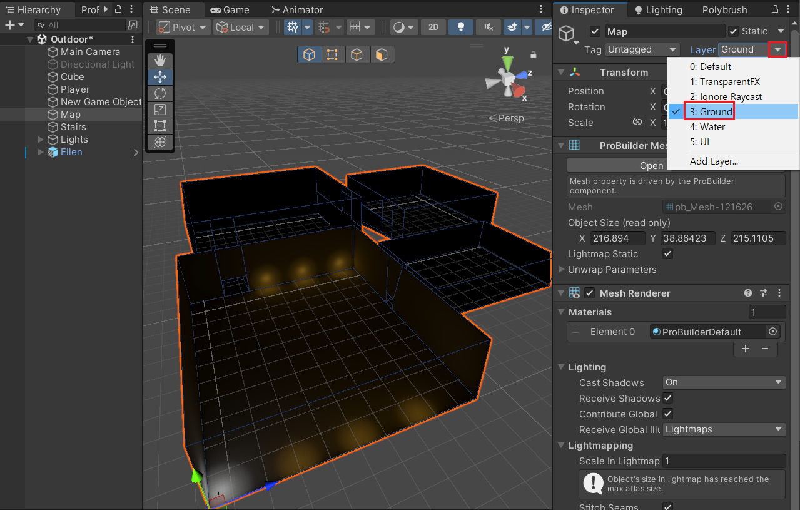Select Main Camera in Hierarchy
This screenshot has height=510, width=800.
click(90, 52)
